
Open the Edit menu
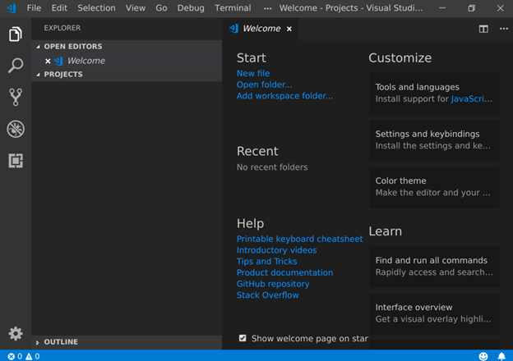click(x=59, y=8)
